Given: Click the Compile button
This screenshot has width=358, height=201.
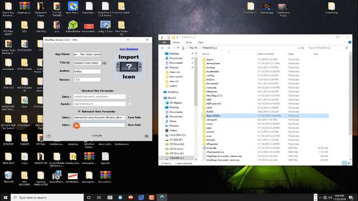Looking at the screenshot, I should pos(97,136).
